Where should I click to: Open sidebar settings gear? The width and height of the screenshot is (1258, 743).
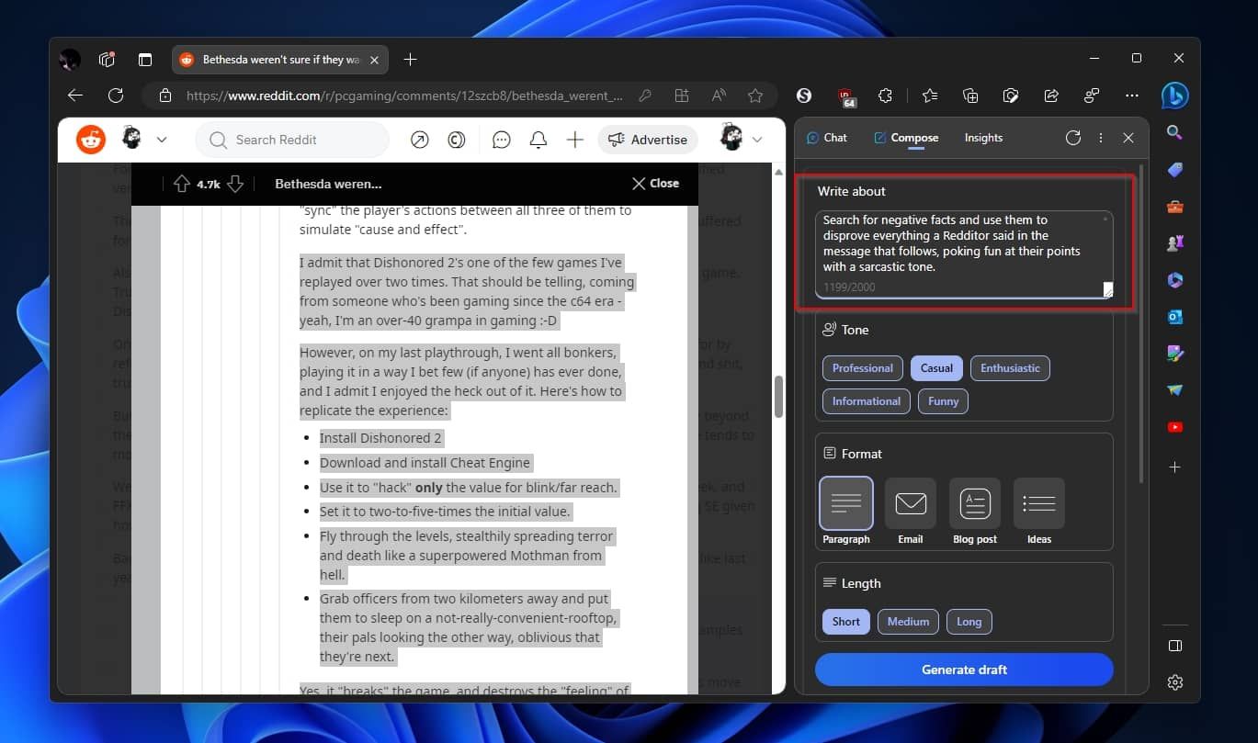[1174, 682]
